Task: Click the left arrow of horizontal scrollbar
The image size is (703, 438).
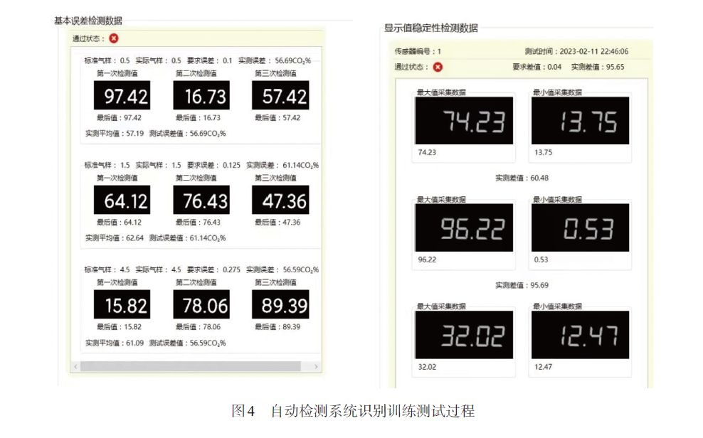Action: 75,367
